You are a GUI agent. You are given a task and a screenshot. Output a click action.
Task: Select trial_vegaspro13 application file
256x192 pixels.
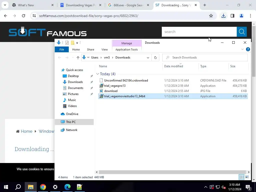[x=173, y=85]
